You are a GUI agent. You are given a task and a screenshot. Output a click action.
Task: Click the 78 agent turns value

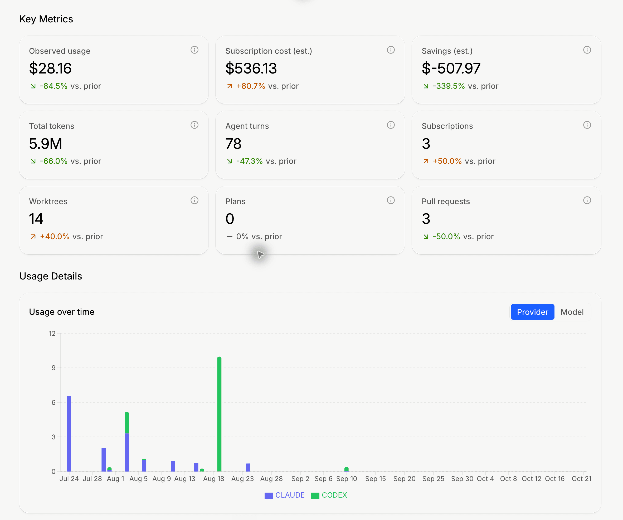[x=233, y=144]
